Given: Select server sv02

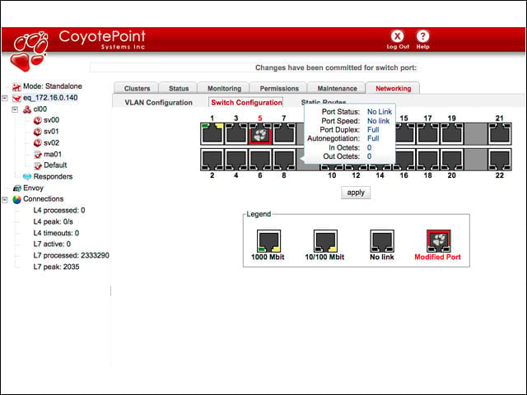Looking at the screenshot, I should [x=51, y=143].
